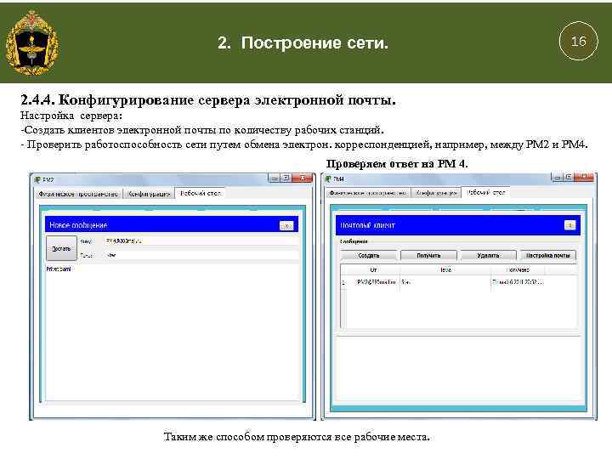Image resolution: width=612 pixels, height=459 pixels.
Task: Click the Получить button in mail client
Action: (x=428, y=255)
